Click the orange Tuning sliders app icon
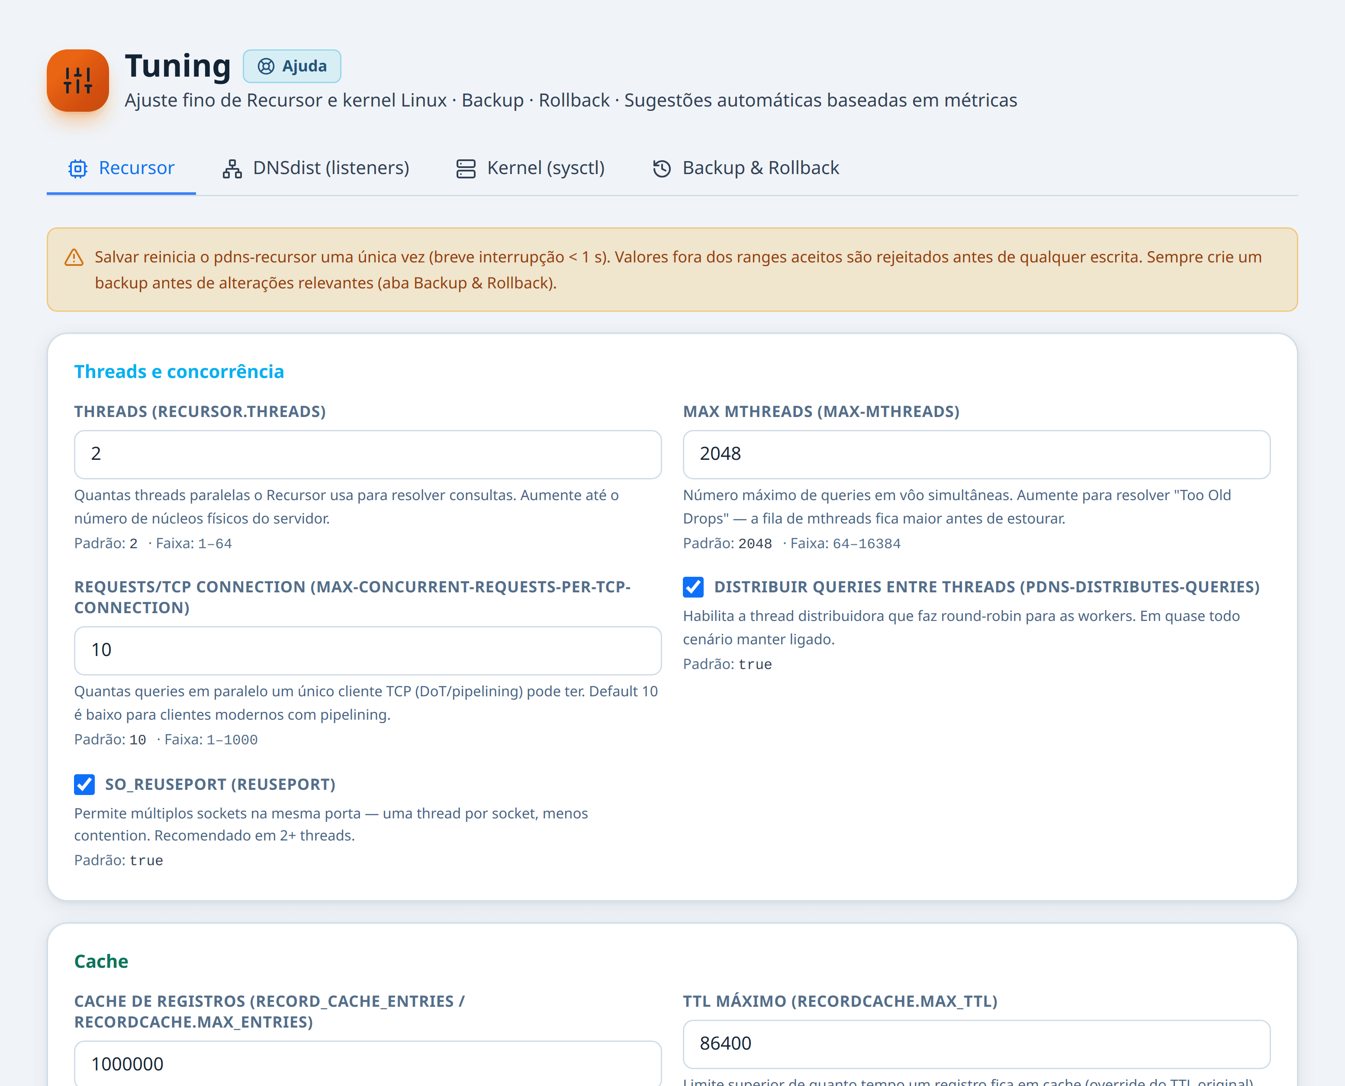The width and height of the screenshot is (1345, 1086). coord(77,81)
